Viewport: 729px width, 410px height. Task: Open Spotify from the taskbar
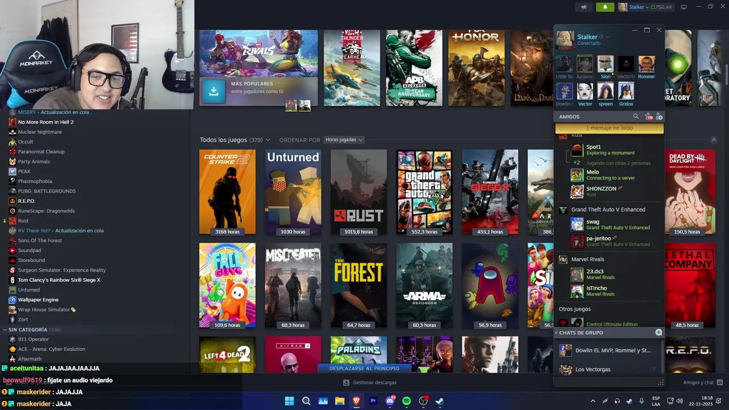click(x=407, y=401)
